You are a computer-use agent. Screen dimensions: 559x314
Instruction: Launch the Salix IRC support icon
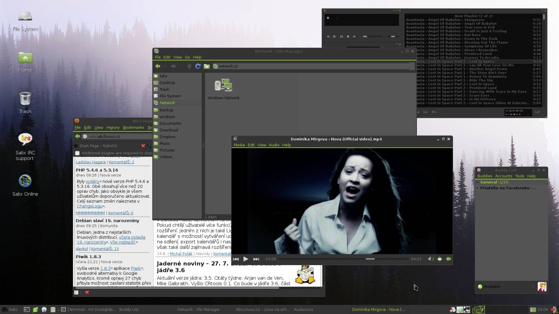tap(25, 147)
